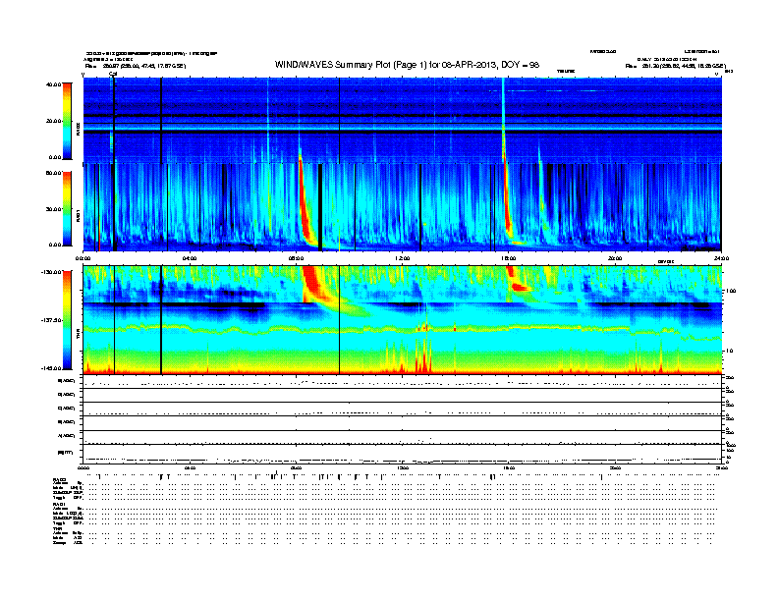Click the 08:00 radio burst in RAD1 panel
778x601 pixels.
306,211
